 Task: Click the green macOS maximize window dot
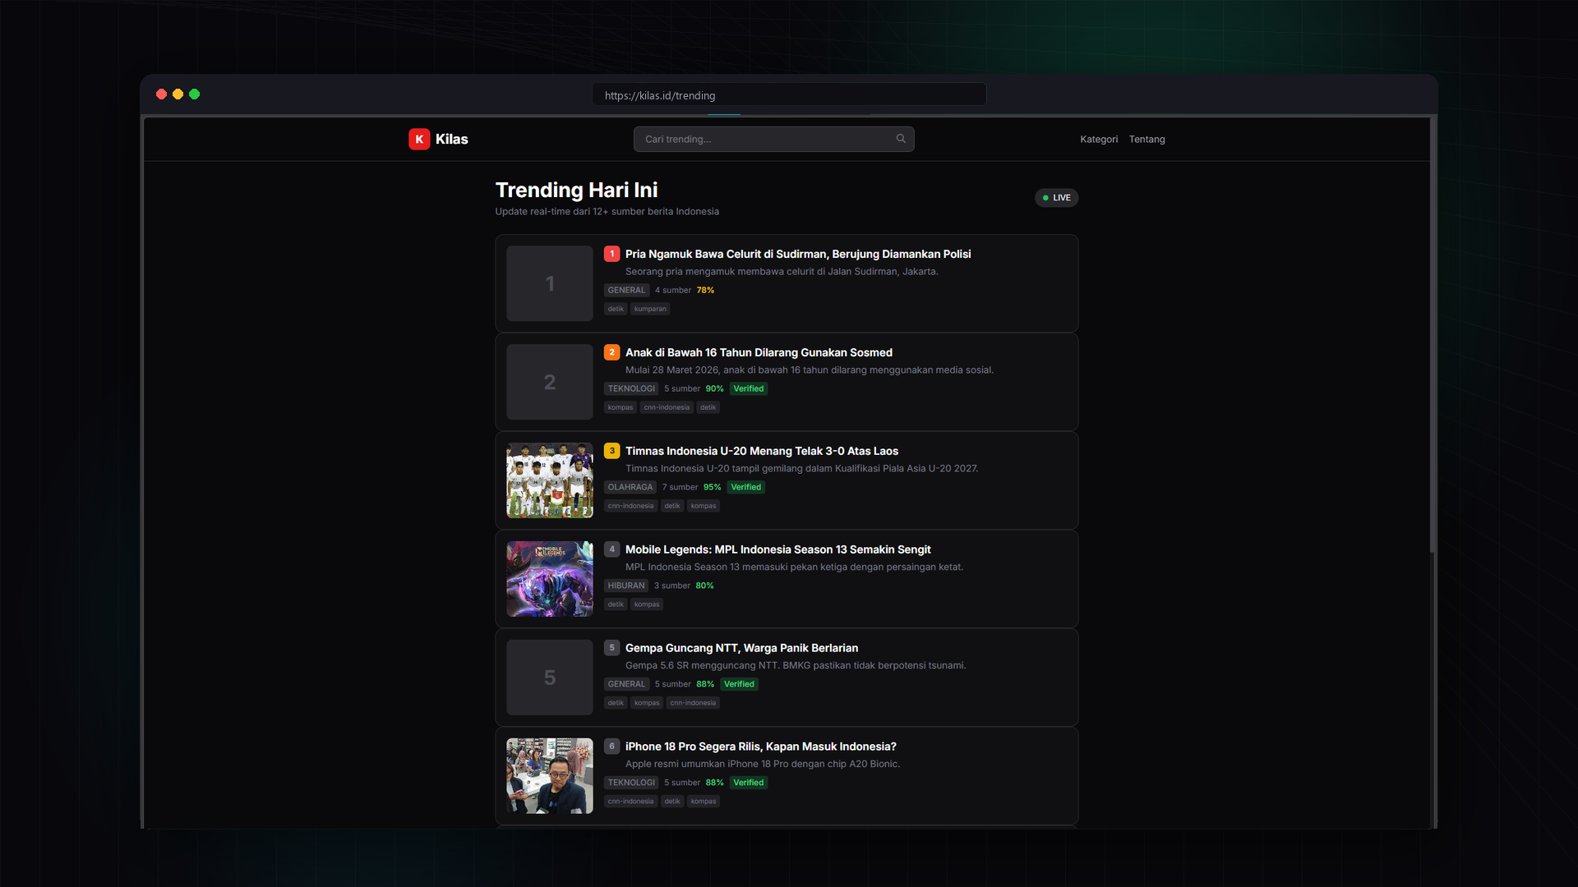click(x=195, y=94)
